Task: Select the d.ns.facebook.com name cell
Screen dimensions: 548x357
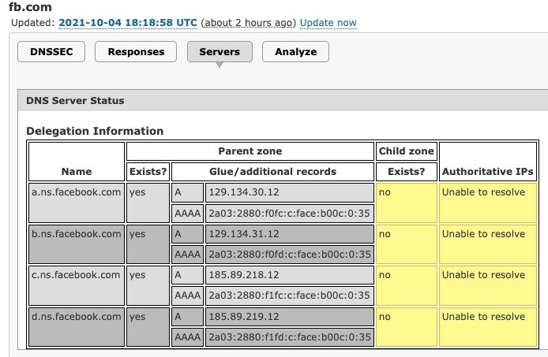Action: coord(77,327)
